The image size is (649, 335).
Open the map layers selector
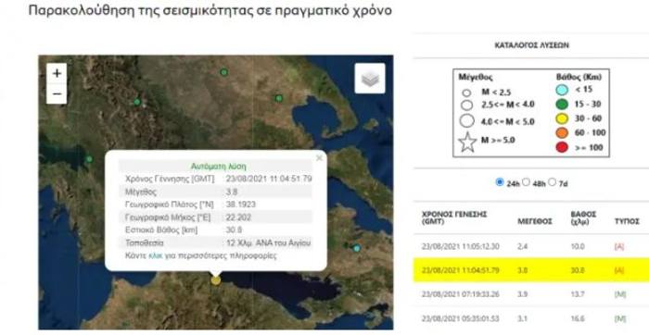point(370,79)
